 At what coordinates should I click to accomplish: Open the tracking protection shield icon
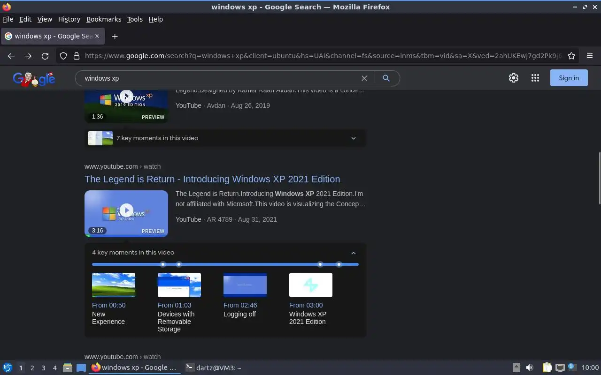[63, 56]
